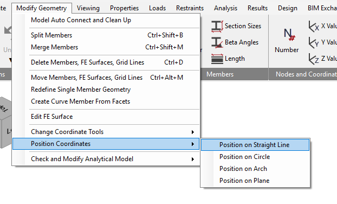
Task: Select Create Curve Member From Facets
Action: (x=106, y=101)
